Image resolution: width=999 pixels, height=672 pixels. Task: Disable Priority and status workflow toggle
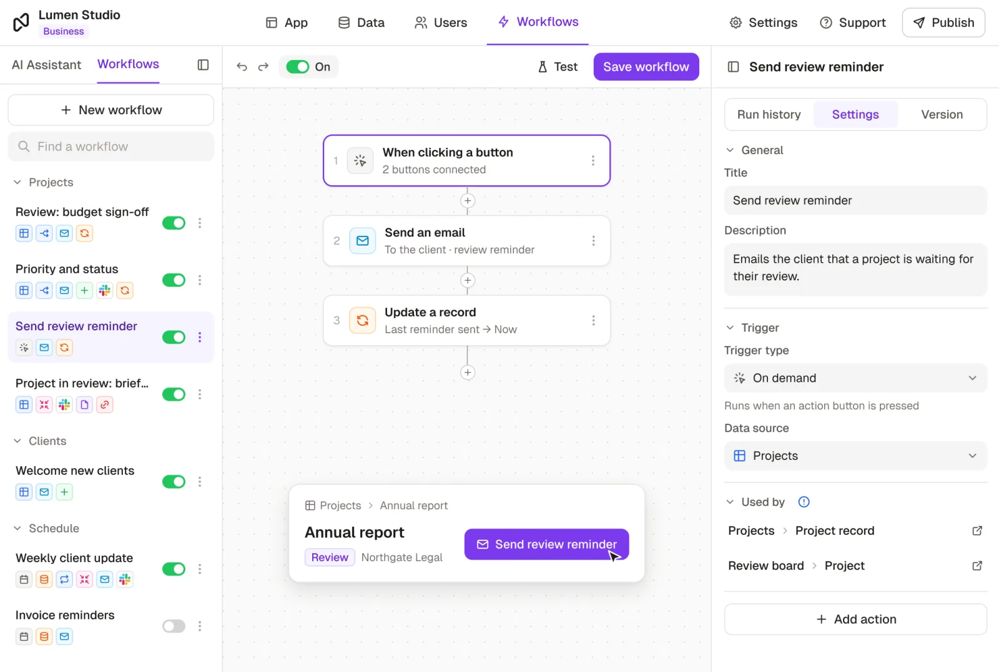174,280
